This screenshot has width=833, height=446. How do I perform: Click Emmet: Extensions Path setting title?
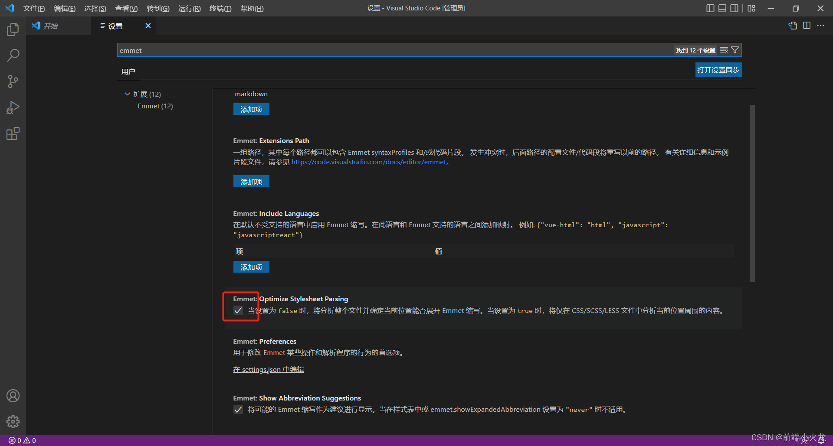(271, 141)
